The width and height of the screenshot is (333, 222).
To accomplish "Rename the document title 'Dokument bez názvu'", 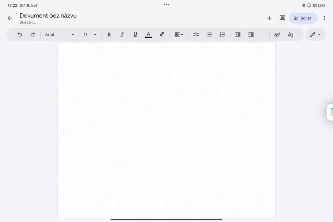I will (48, 16).
